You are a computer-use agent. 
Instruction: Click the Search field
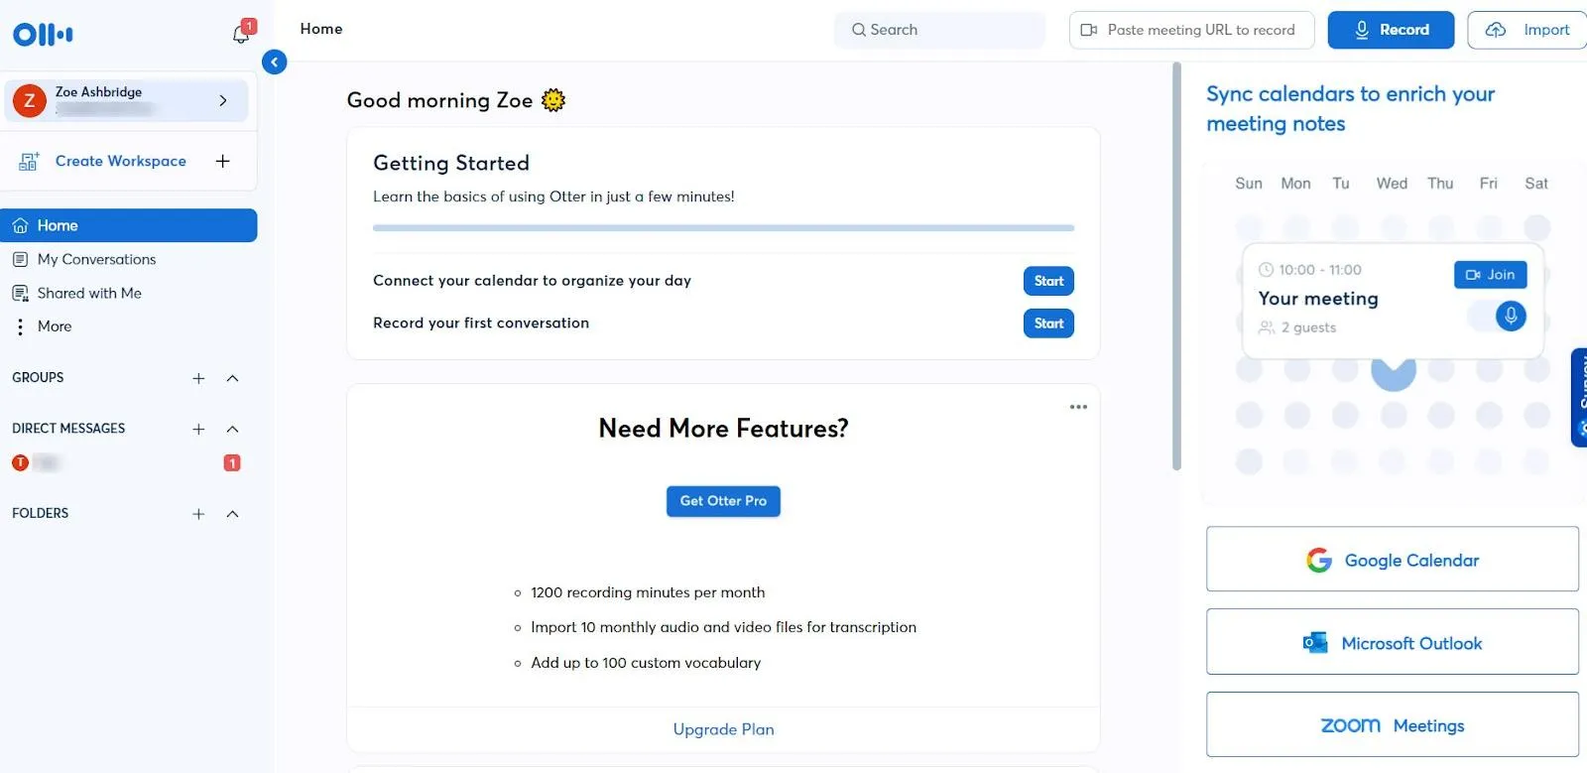click(x=939, y=30)
